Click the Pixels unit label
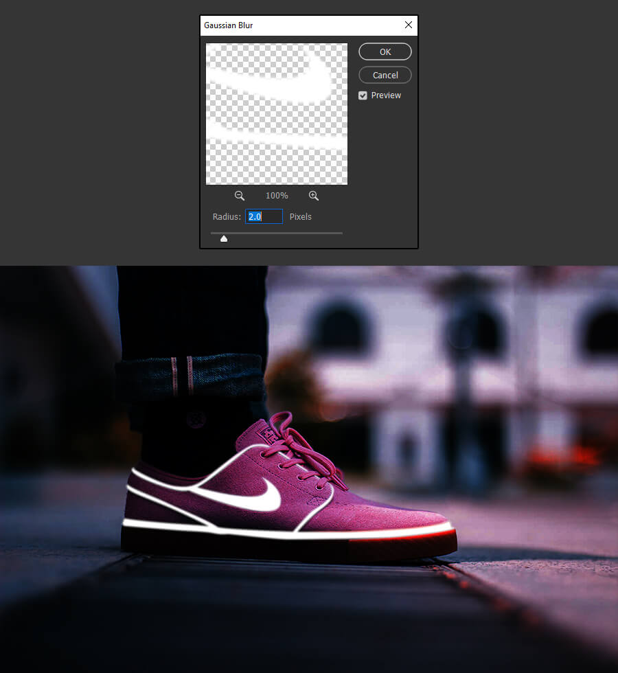This screenshot has width=618, height=673. [x=301, y=217]
